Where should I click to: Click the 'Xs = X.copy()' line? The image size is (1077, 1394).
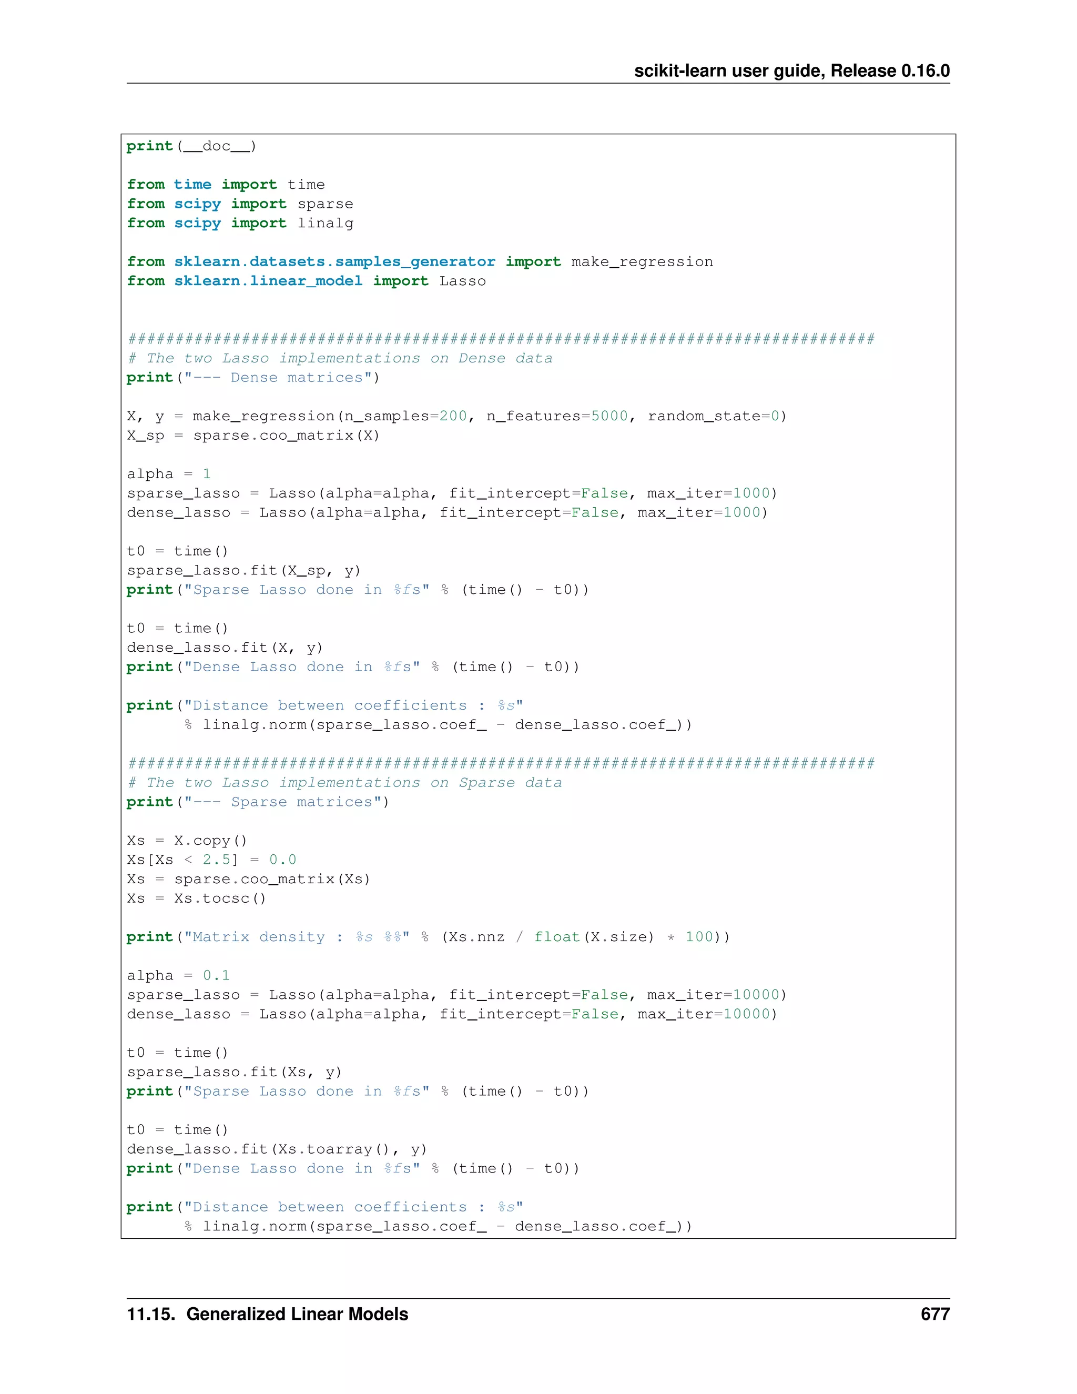(x=187, y=841)
